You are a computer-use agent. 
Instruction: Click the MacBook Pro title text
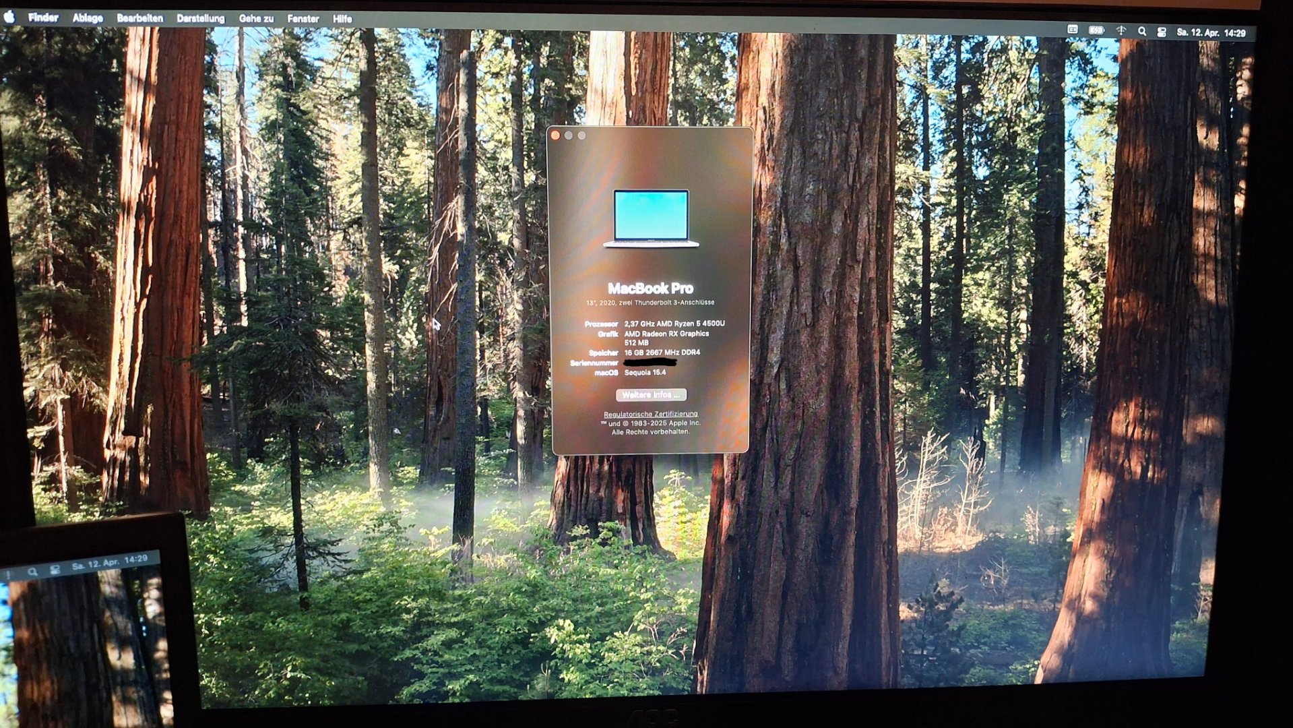tap(650, 289)
